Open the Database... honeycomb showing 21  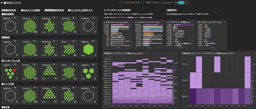coord(49,26)
